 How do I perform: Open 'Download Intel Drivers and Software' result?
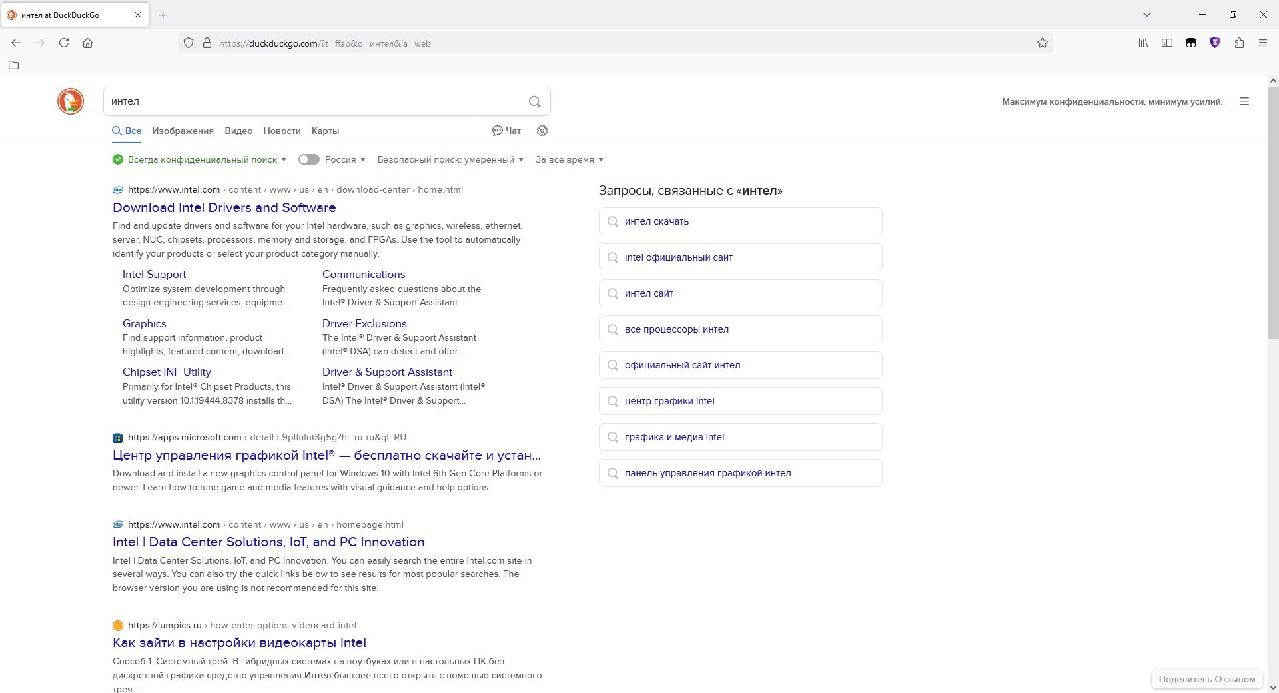pyautogui.click(x=224, y=207)
